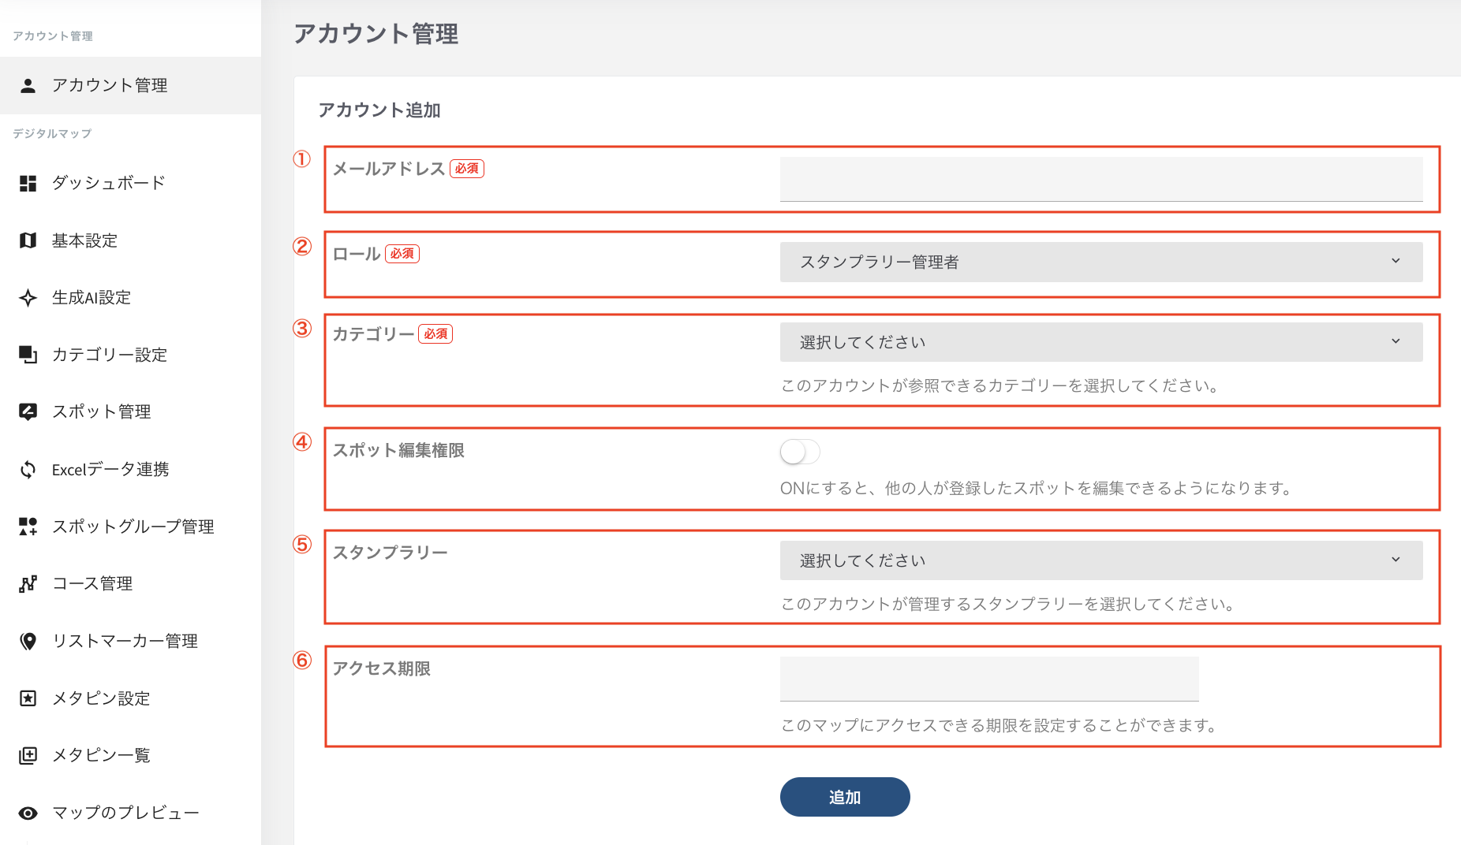Image resolution: width=1461 pixels, height=845 pixels.
Task: Expand the カテゴリー selection dropdown
Action: coord(1100,342)
